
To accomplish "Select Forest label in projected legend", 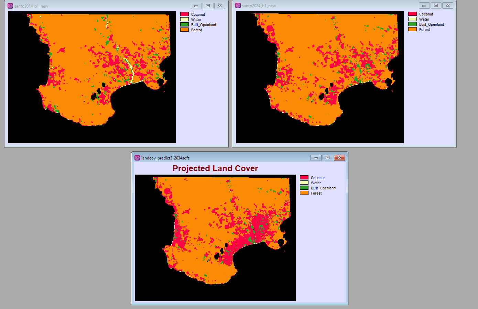I will coord(316,193).
